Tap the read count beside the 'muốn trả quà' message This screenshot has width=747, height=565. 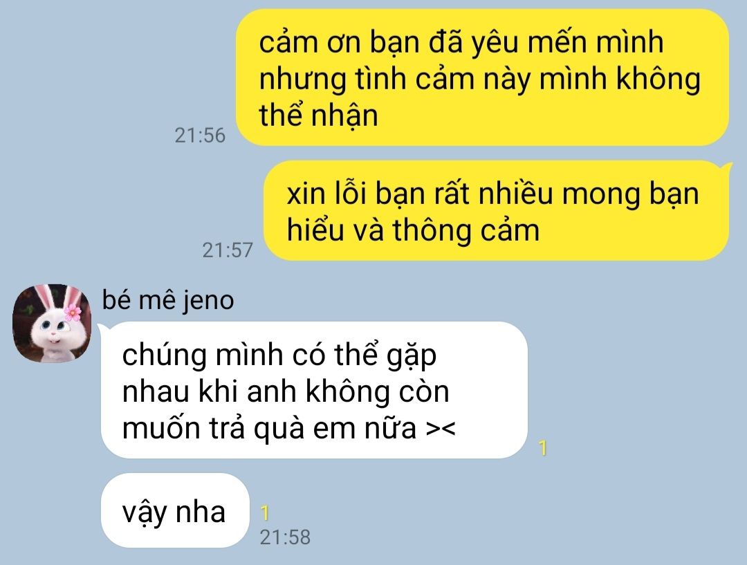pos(543,448)
